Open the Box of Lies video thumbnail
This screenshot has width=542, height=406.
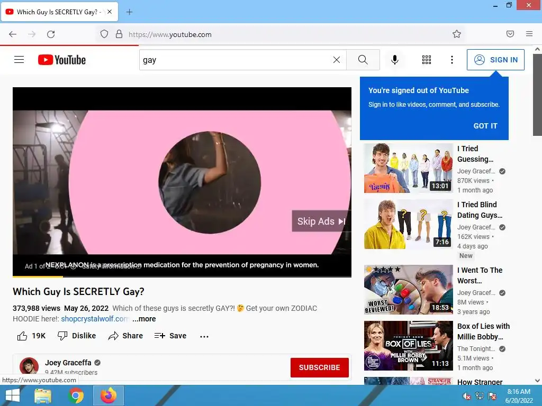(408, 346)
